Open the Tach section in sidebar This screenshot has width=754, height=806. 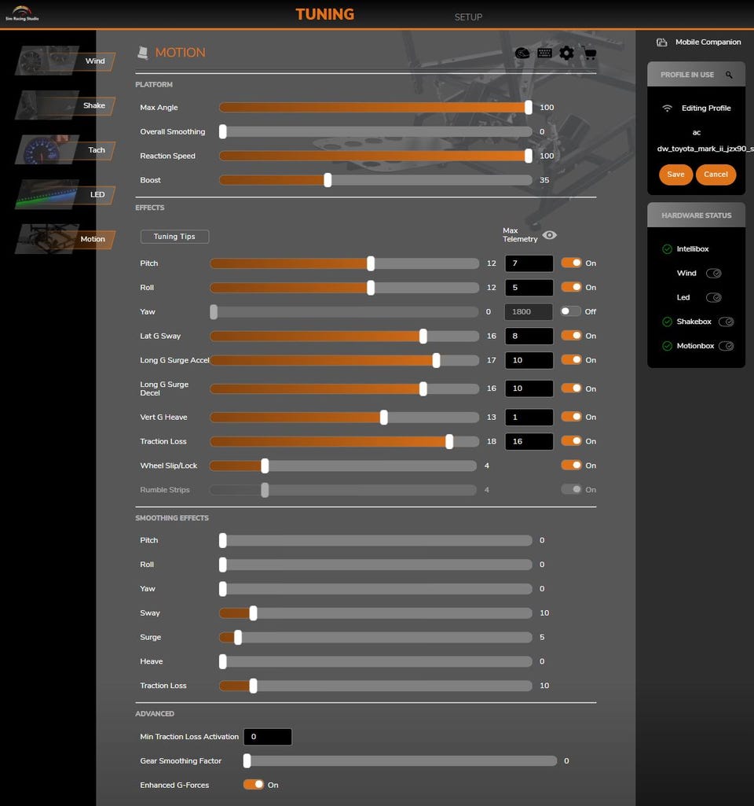[64, 150]
